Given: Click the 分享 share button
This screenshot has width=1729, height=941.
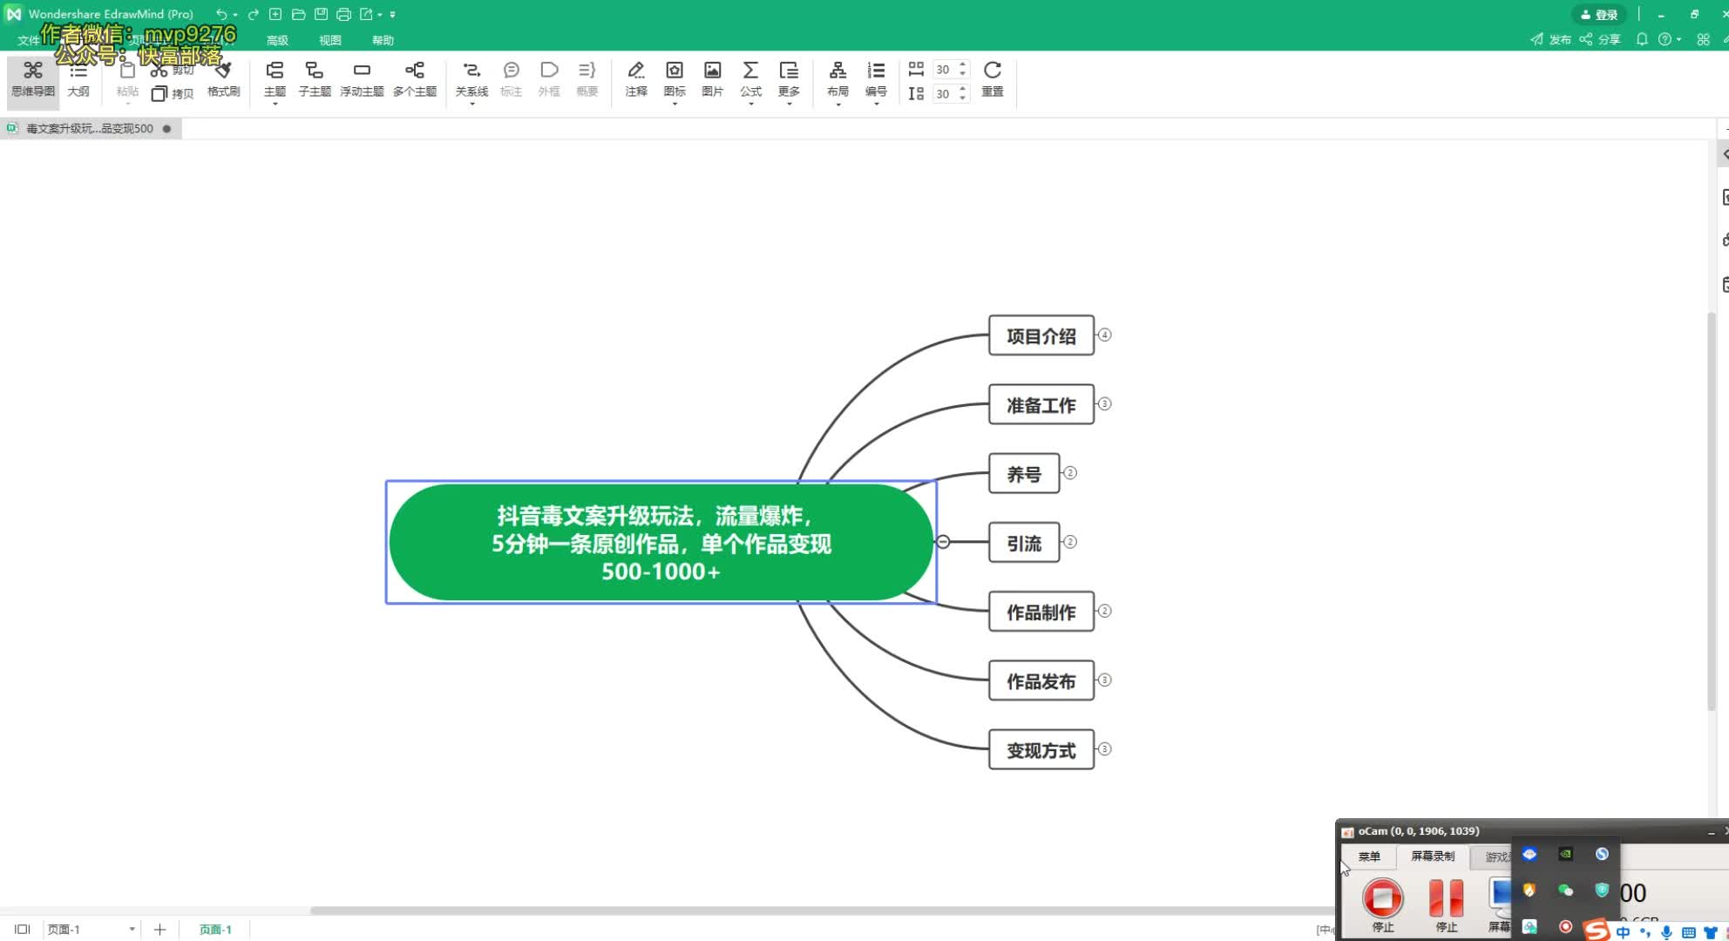Looking at the screenshot, I should click(x=1600, y=39).
